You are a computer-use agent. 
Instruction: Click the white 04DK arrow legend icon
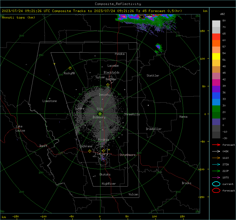tap(216, 151)
